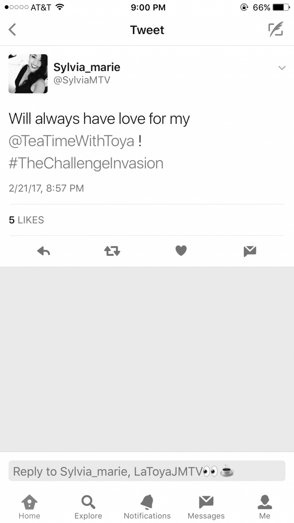Like the tweet with heart icon

coord(181,251)
